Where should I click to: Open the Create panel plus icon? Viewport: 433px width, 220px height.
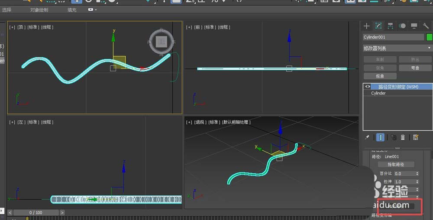pyautogui.click(x=367, y=26)
